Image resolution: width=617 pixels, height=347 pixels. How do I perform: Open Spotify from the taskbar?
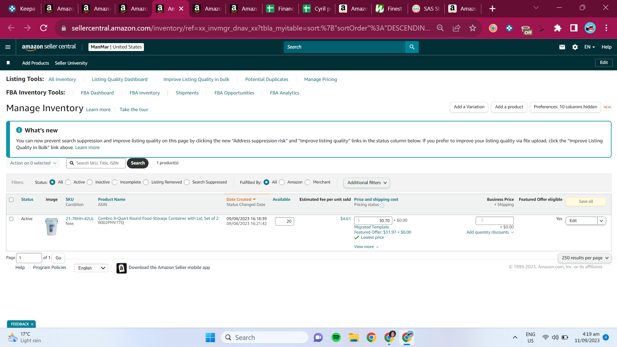pos(336,337)
